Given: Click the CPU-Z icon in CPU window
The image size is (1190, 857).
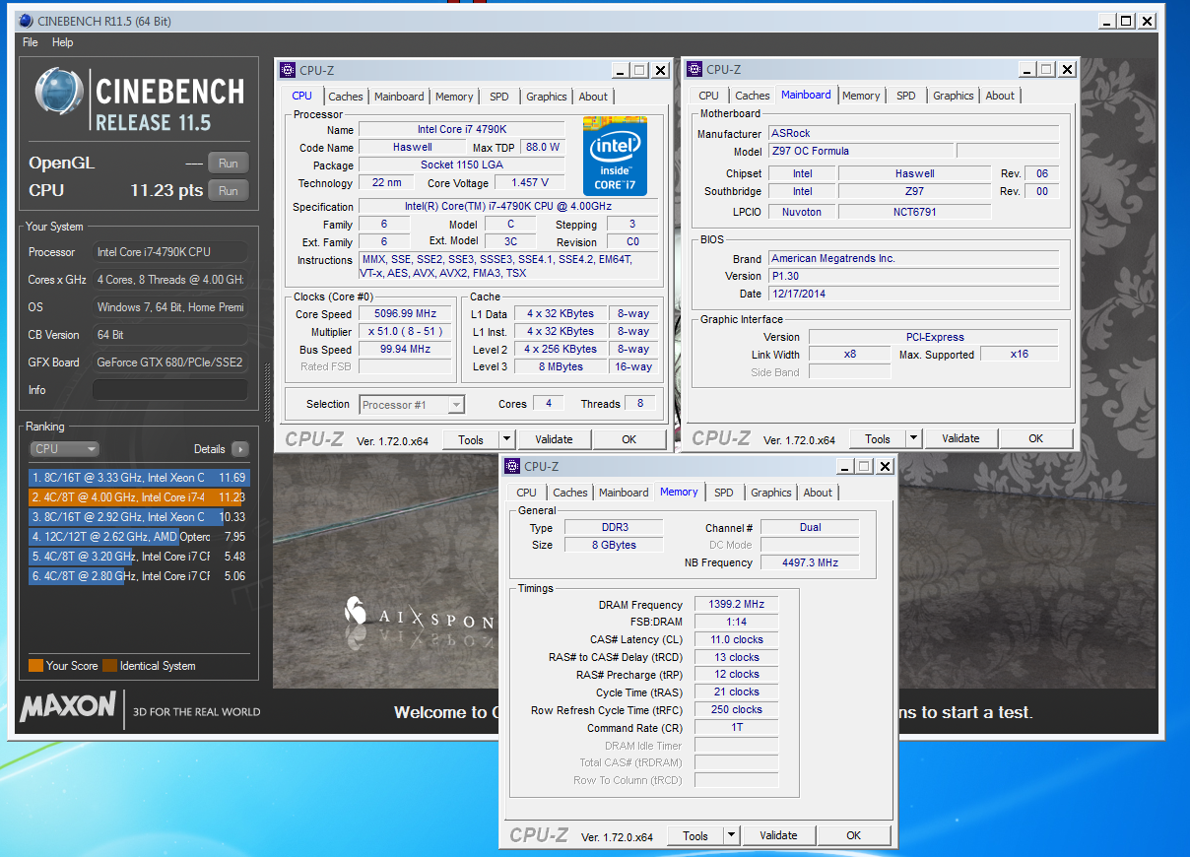Looking at the screenshot, I should click(x=288, y=70).
